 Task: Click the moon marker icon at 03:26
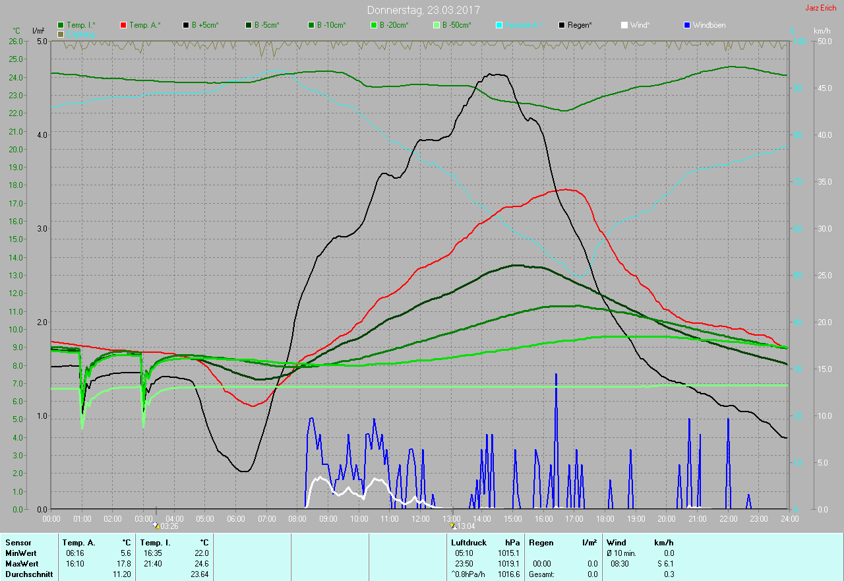(x=156, y=526)
